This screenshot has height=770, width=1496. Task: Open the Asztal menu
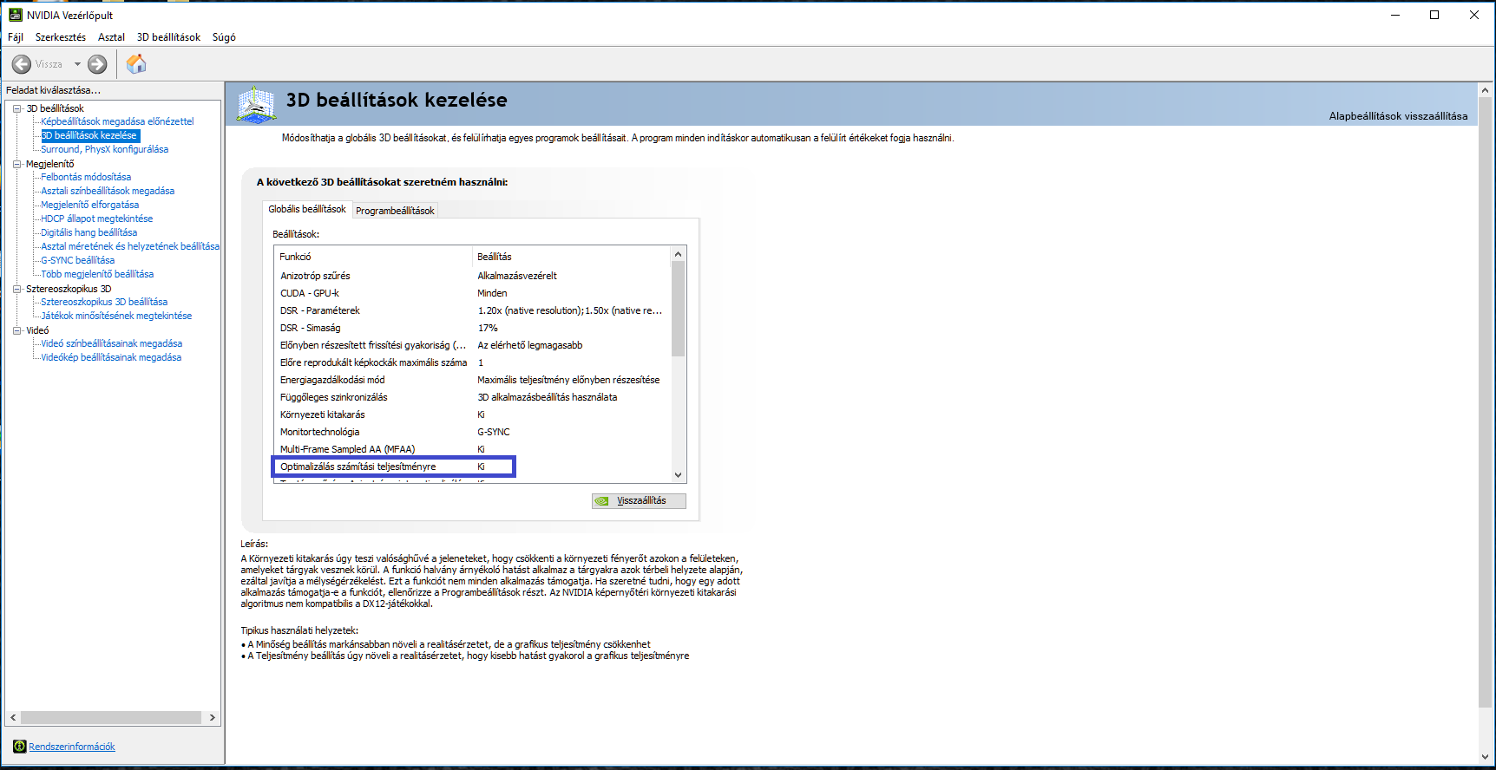point(111,37)
